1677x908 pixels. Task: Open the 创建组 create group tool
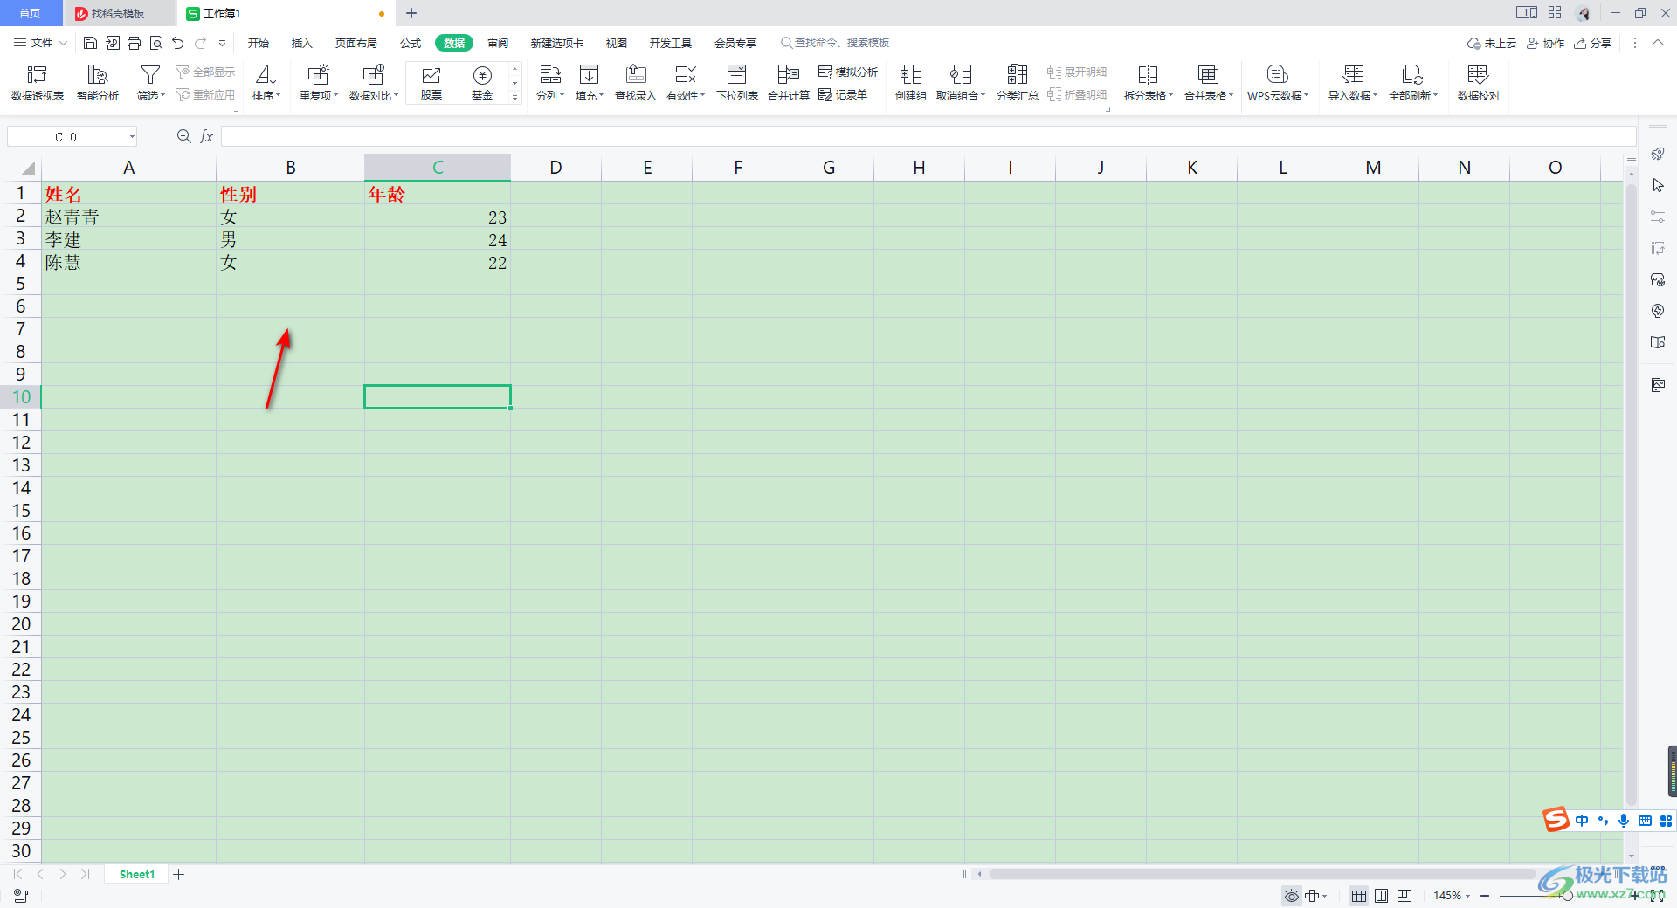[x=911, y=83]
